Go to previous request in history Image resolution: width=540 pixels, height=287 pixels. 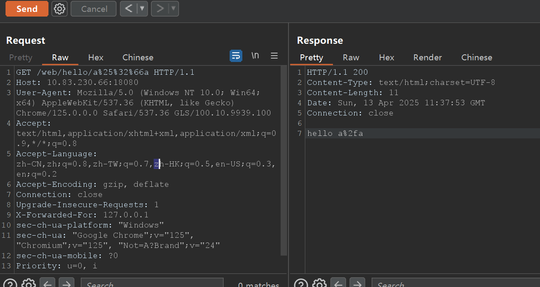tap(129, 9)
